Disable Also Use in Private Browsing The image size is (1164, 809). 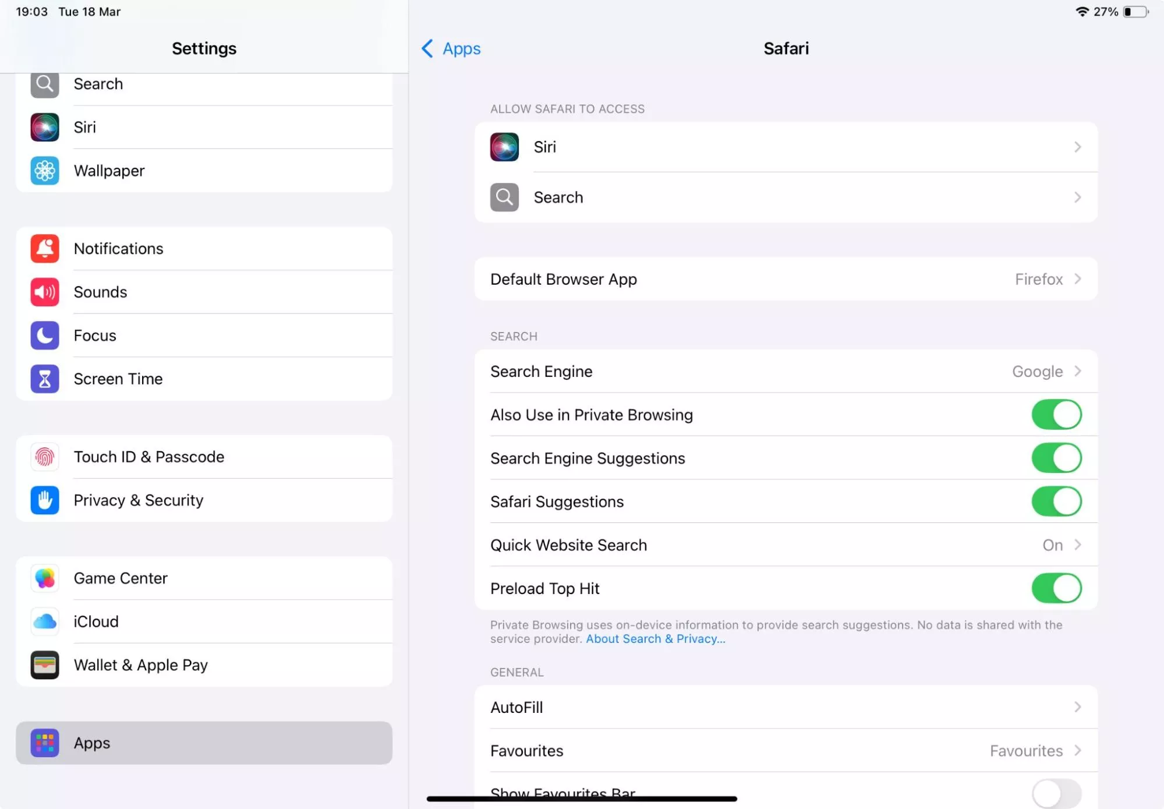click(1056, 415)
